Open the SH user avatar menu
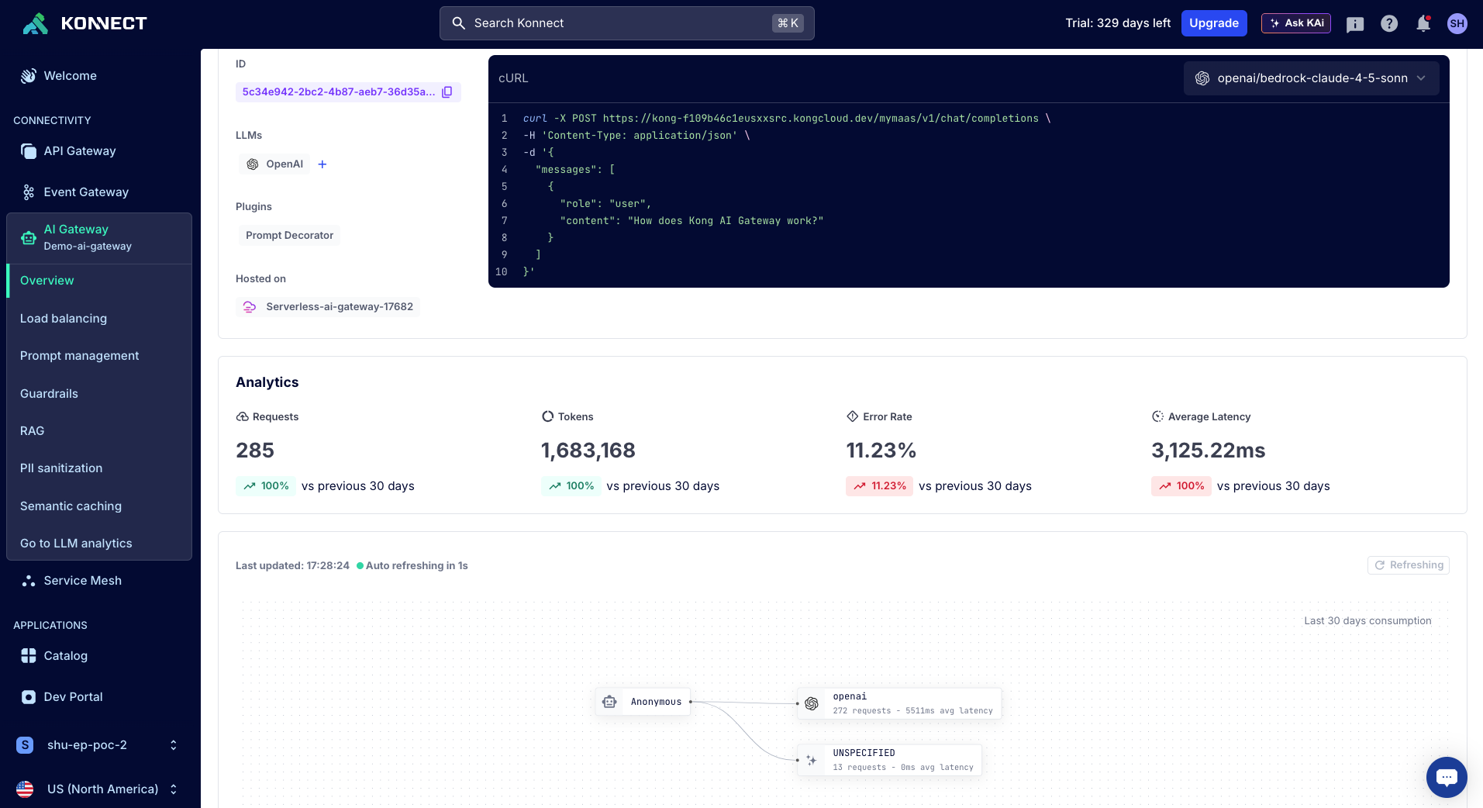1483x808 pixels. pos(1457,23)
